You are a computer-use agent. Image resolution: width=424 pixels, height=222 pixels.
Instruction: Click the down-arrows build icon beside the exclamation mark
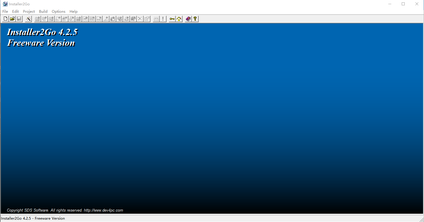coord(156,19)
